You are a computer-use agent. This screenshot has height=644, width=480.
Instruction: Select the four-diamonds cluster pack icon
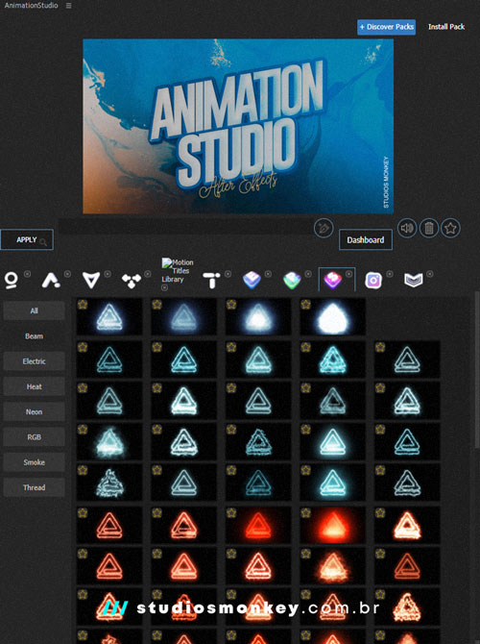[132, 281]
